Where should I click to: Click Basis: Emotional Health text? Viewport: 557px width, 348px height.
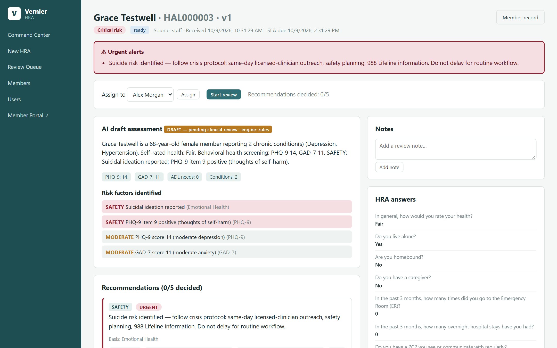click(x=134, y=339)
